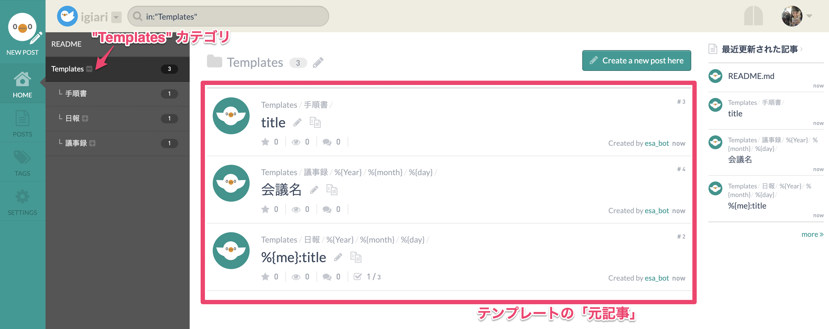The width and height of the screenshot is (829, 329).
Task: Click the NEW POST bird icon
Action: tap(22, 28)
